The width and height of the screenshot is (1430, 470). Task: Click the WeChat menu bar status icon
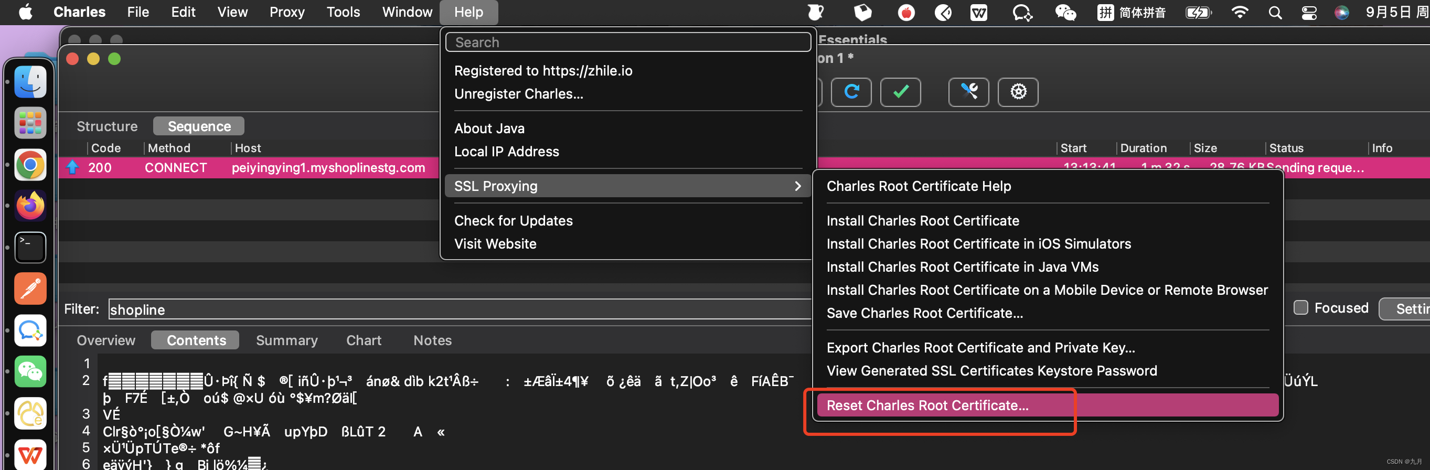[1065, 12]
